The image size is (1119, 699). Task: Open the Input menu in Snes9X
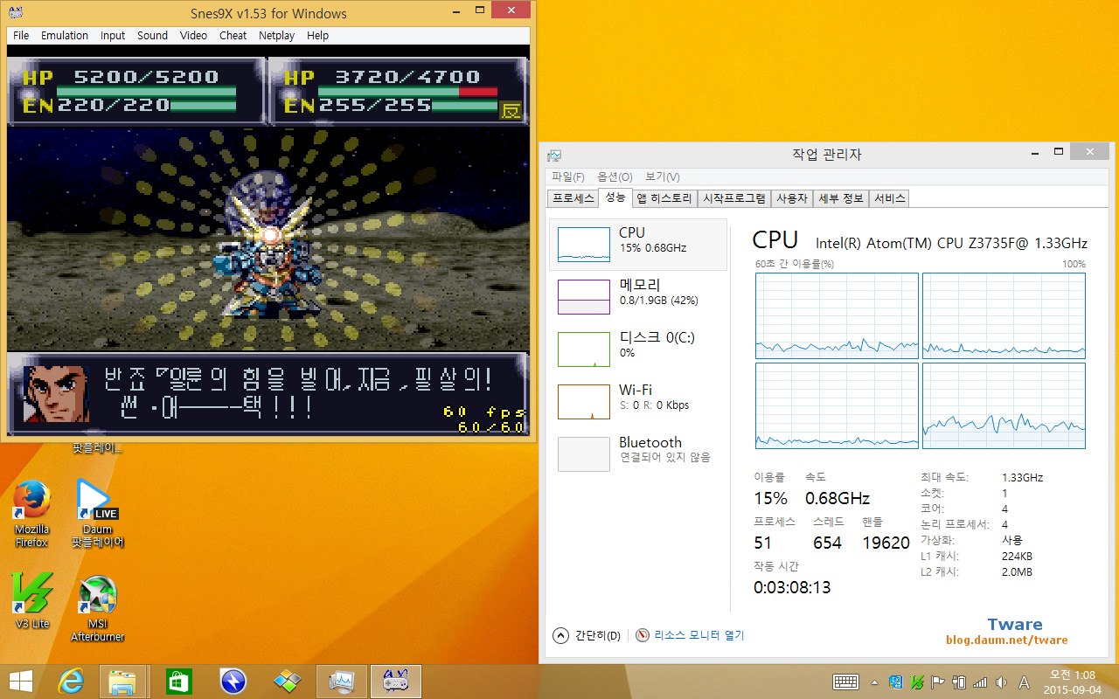[x=113, y=36]
